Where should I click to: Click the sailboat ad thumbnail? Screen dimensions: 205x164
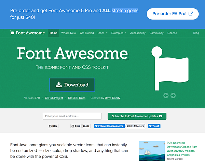(152, 151)
